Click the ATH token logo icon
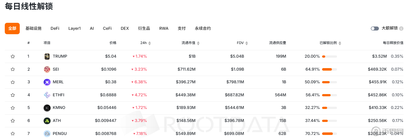407x140 pixels. 47,121
